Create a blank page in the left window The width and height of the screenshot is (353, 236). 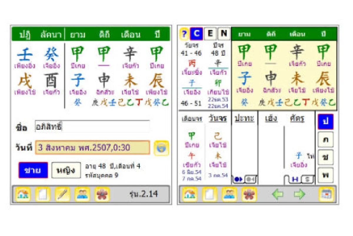point(42,194)
